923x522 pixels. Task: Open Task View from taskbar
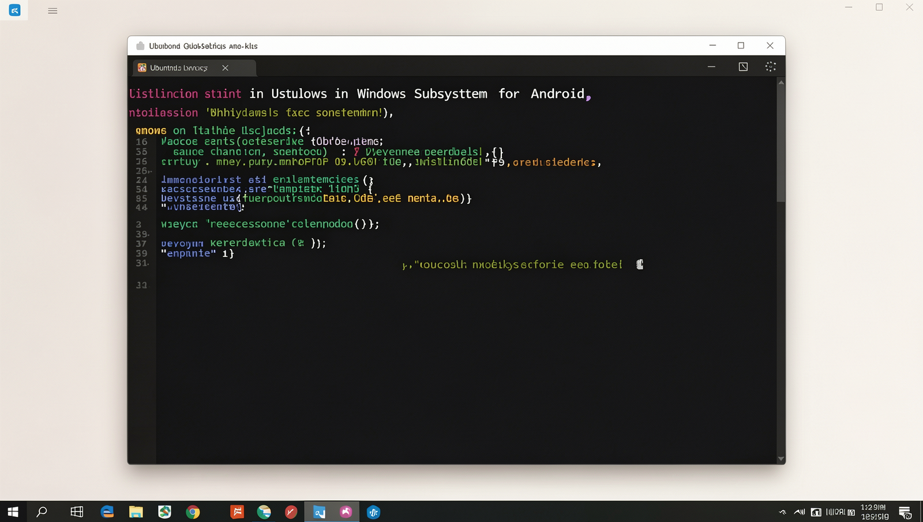(x=77, y=512)
